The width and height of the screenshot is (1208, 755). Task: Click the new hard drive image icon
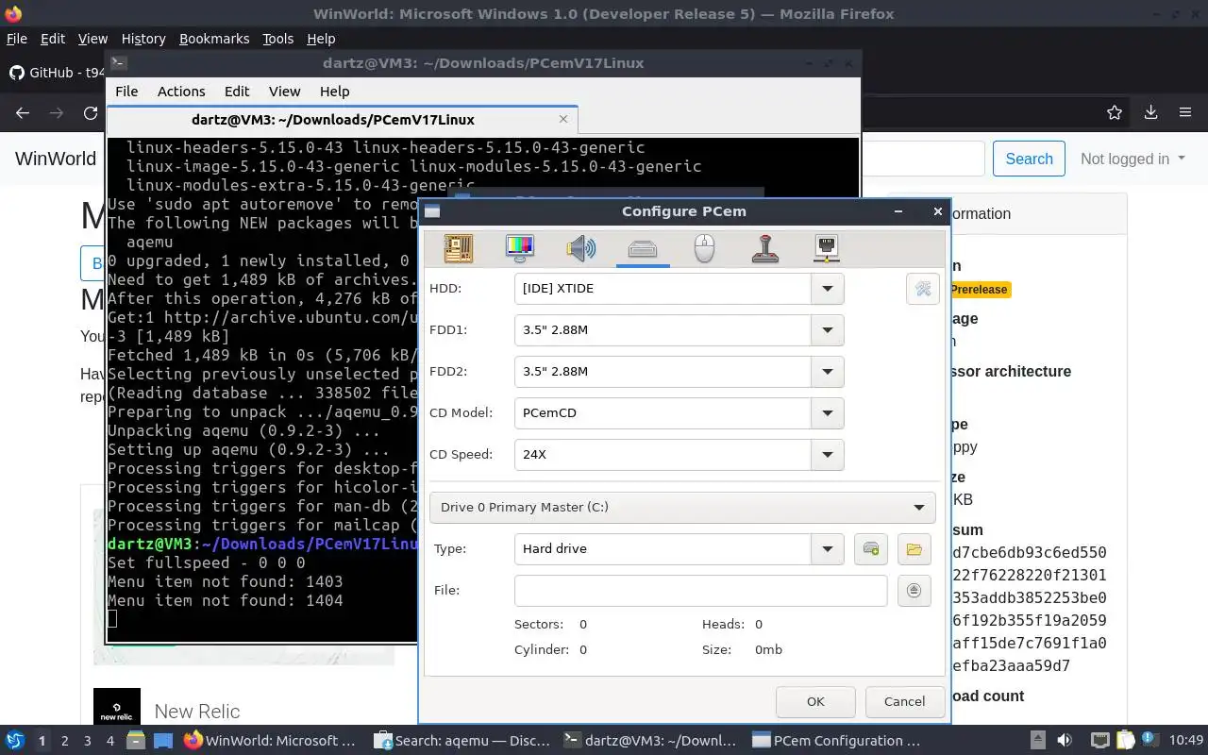(871, 549)
